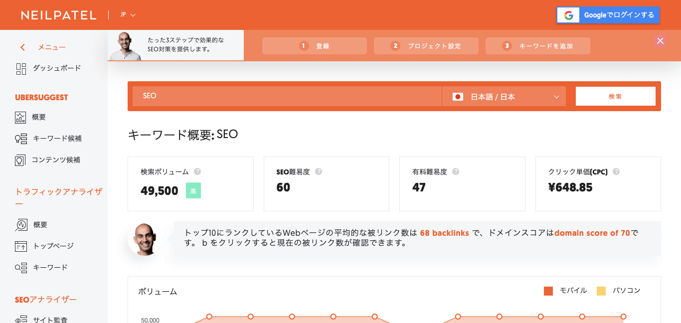Click the green 高 volume badge
681x323 pixels.
pos(193,190)
